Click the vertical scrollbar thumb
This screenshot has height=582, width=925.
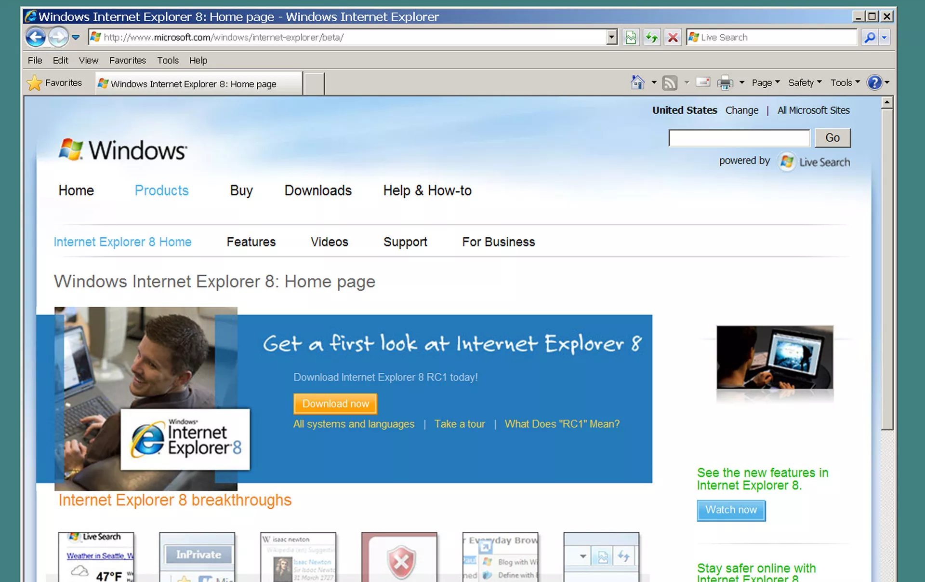pos(887,270)
